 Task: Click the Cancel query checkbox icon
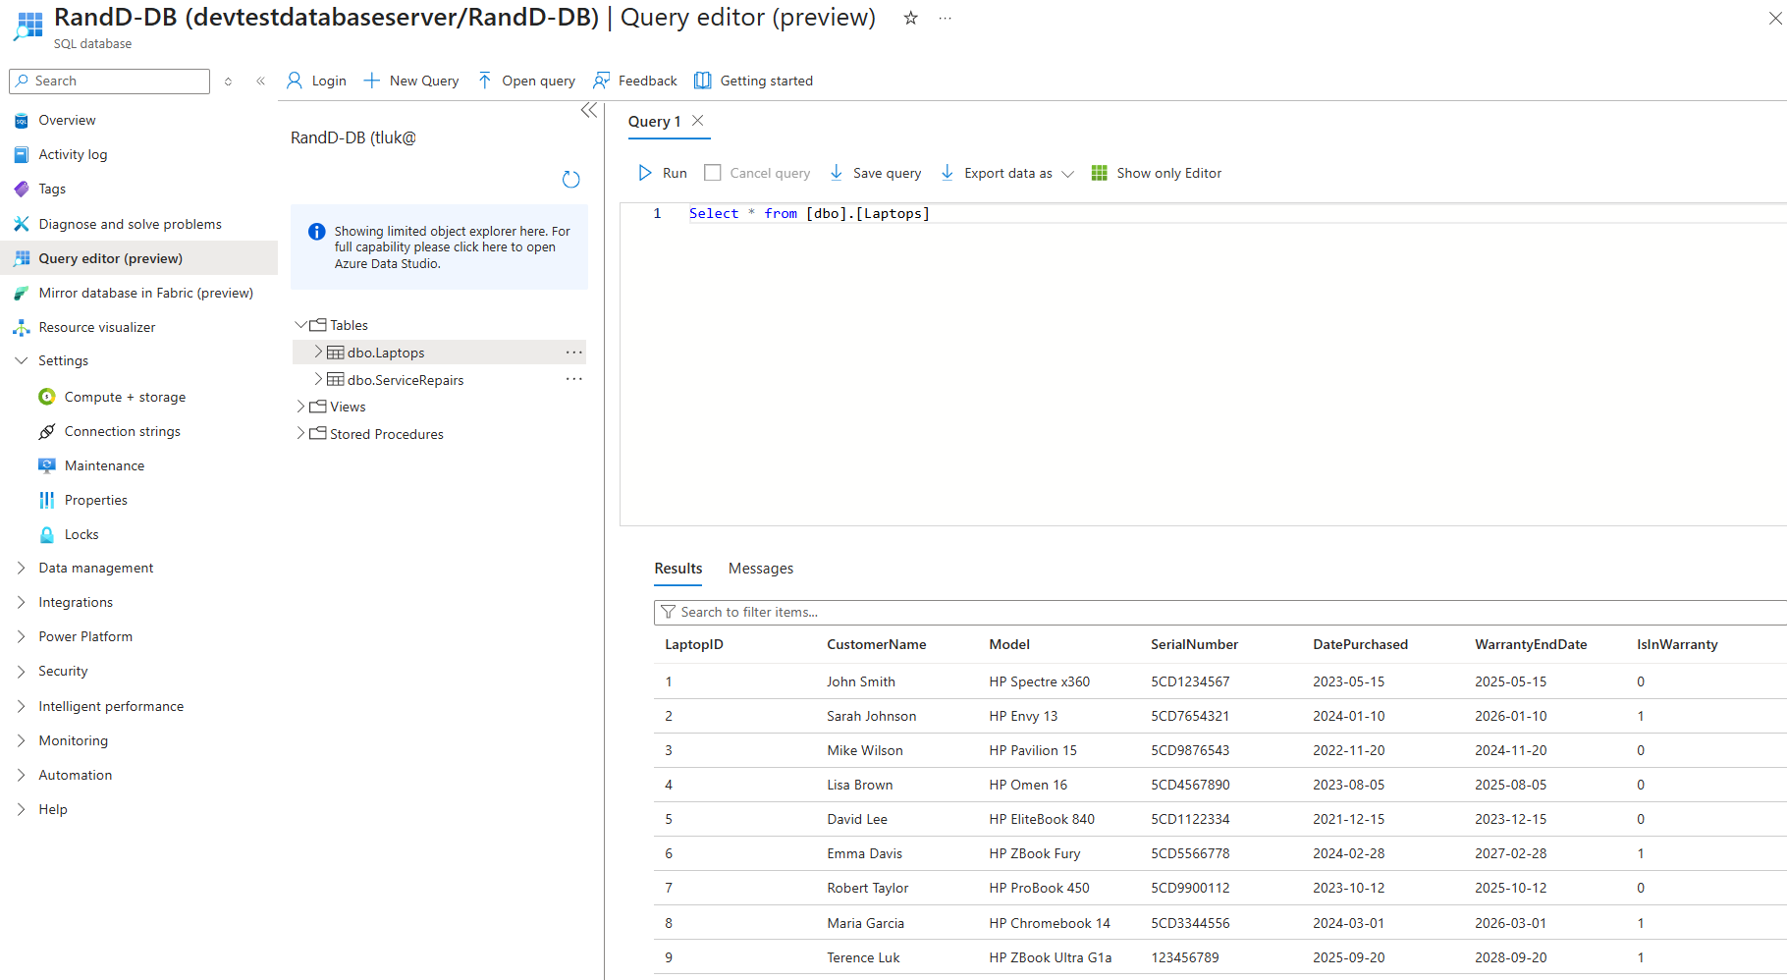713,173
